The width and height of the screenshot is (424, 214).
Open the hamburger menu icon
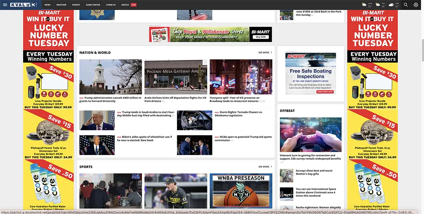(5, 5)
